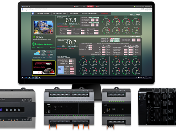The image size is (176, 132).
Task: Click the Approach Temp value field
Action: click(70, 60)
